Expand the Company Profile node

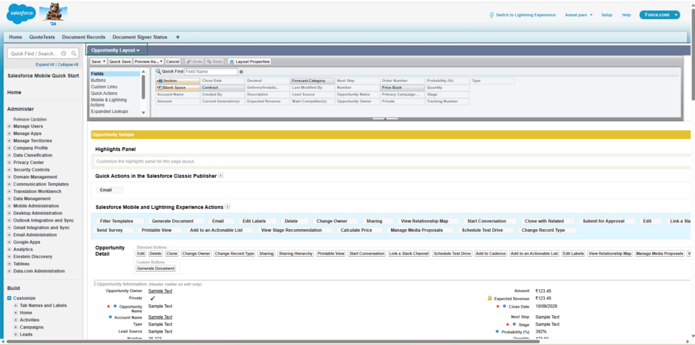click(x=10, y=148)
